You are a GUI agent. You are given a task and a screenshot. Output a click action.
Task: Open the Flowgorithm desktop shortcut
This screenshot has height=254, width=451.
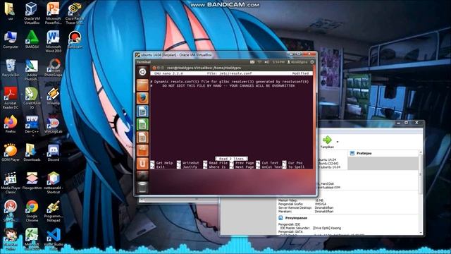[x=32, y=181]
